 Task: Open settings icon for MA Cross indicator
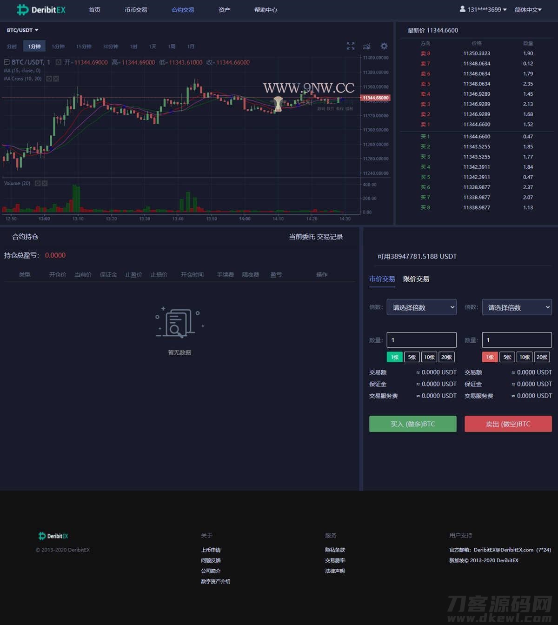coord(49,79)
